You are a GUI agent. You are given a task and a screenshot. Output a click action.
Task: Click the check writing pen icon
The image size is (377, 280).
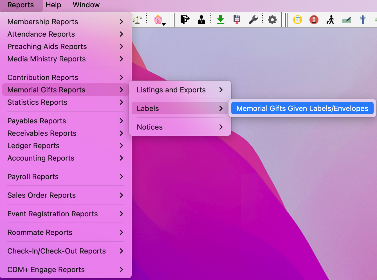click(x=347, y=20)
